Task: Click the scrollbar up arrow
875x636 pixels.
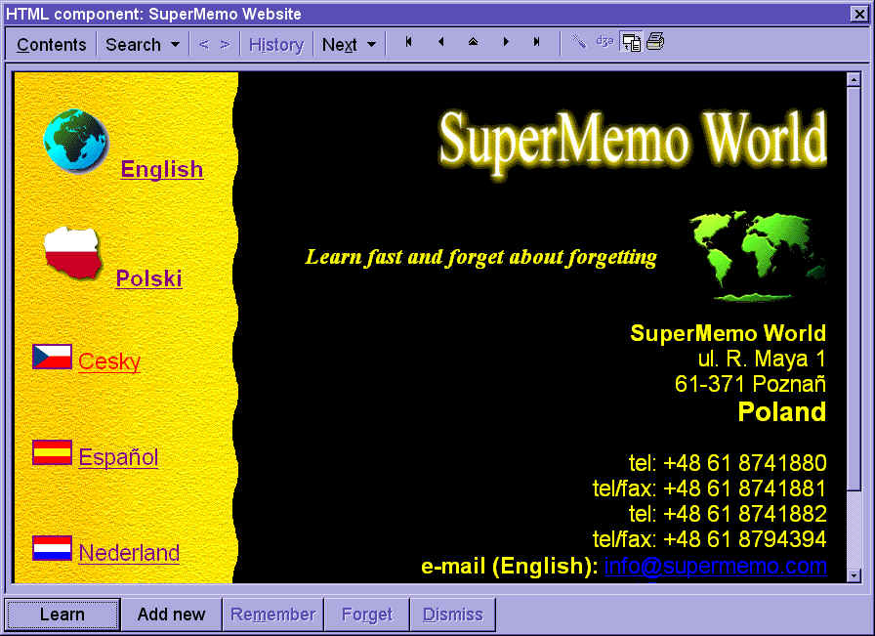Action: [x=854, y=80]
